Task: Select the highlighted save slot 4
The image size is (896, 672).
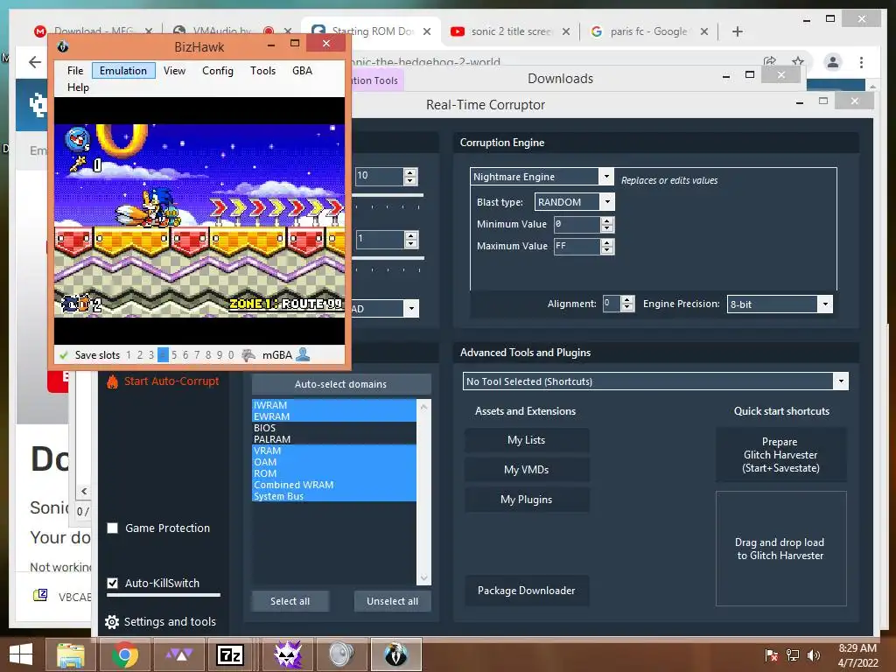Action: (163, 355)
